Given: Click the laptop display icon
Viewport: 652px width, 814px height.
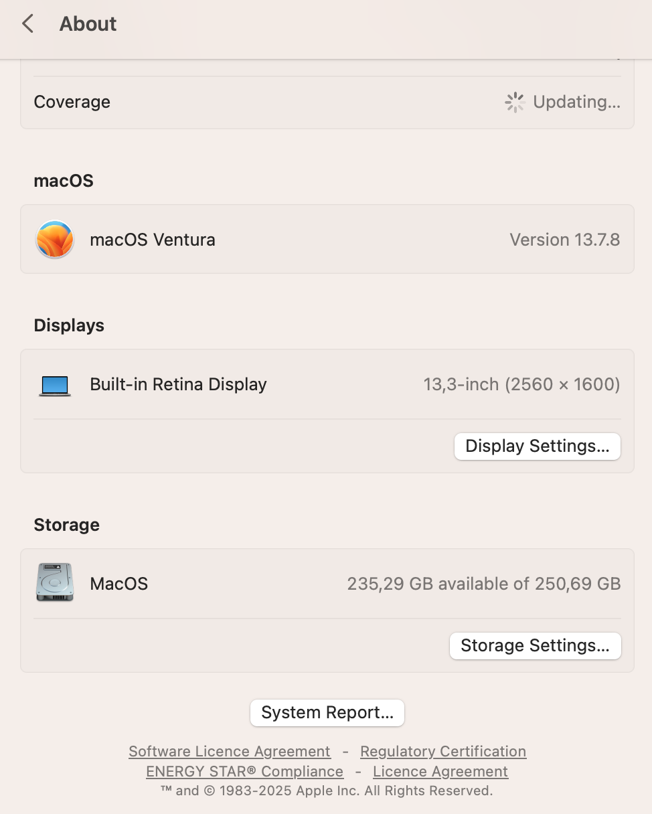Looking at the screenshot, I should coord(54,385).
